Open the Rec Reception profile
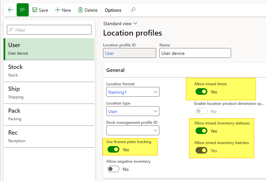This screenshot has height=181, width=266. 49,136
